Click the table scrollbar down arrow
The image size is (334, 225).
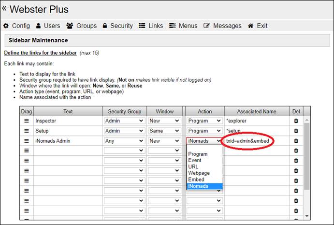(307, 216)
